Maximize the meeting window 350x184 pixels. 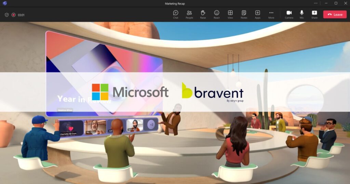pyautogui.click(x=336, y=3)
